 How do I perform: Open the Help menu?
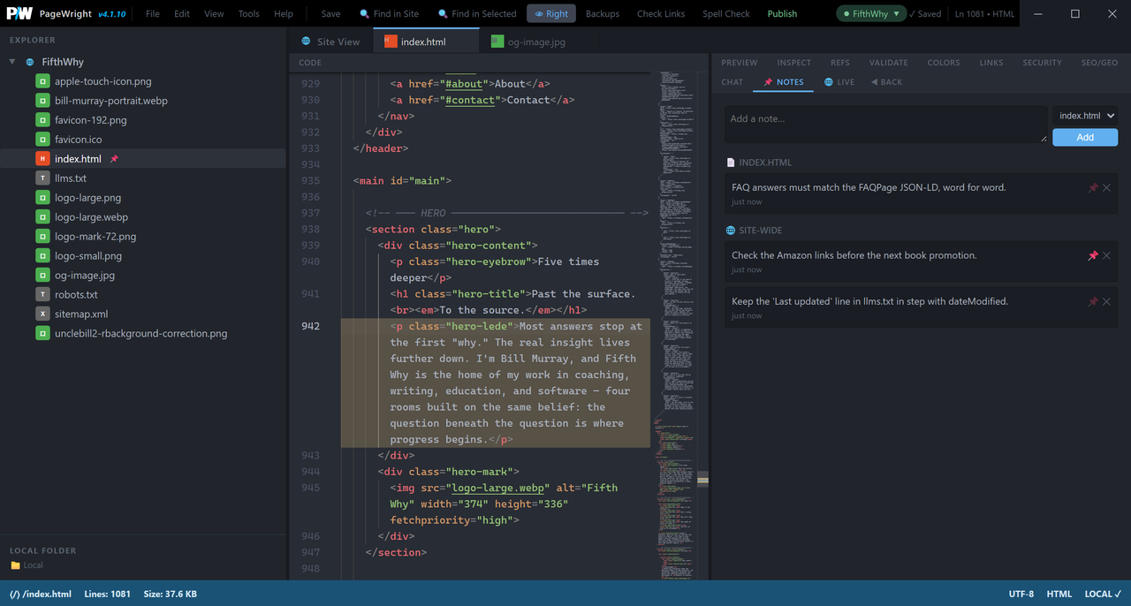pos(284,13)
